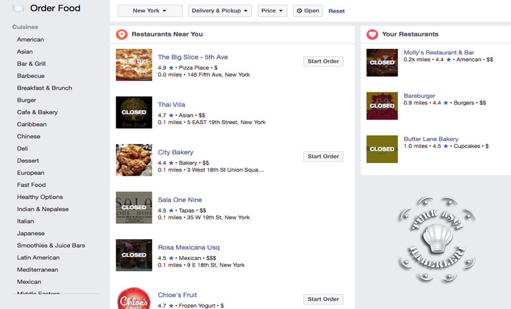
Task: Select the American cuisine
Action: click(x=30, y=40)
